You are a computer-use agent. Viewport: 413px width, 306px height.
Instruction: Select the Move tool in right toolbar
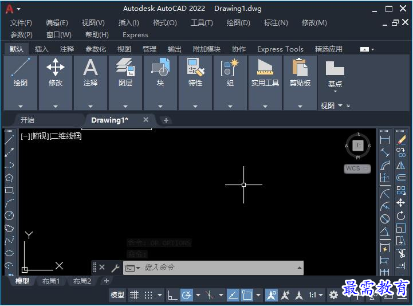(x=401, y=203)
